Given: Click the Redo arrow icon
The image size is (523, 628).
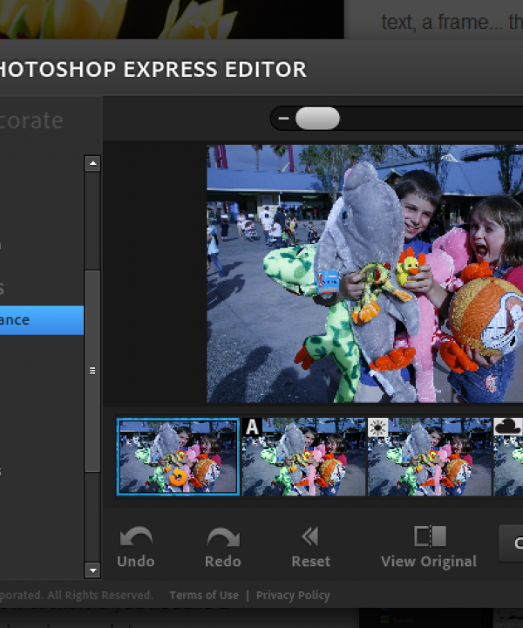Looking at the screenshot, I should tap(223, 536).
